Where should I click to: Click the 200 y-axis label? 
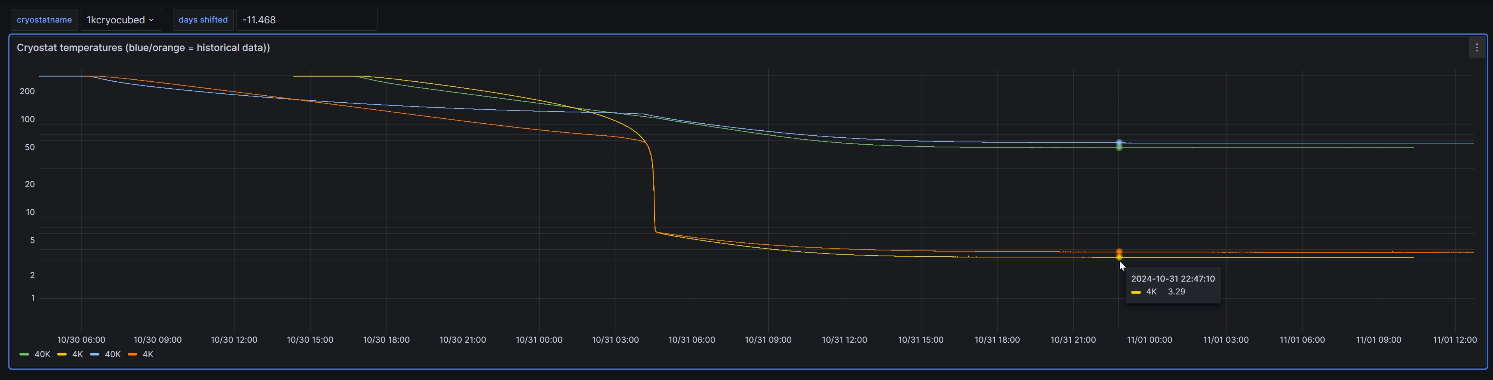(x=27, y=91)
